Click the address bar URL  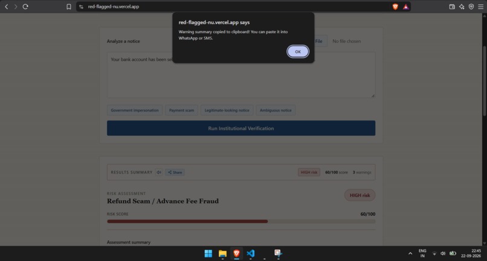pos(114,7)
